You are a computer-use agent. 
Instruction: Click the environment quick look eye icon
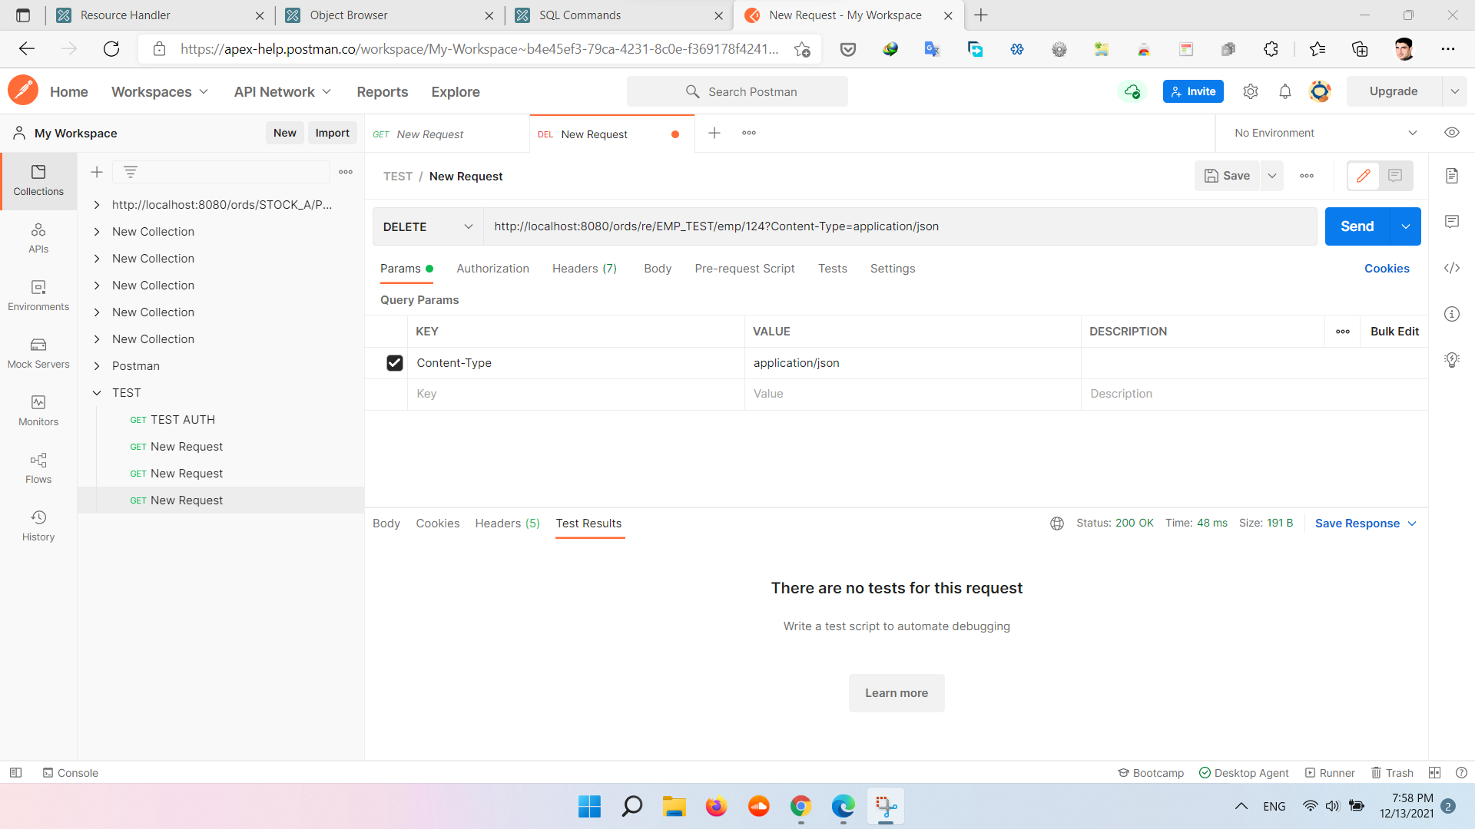pos(1451,133)
